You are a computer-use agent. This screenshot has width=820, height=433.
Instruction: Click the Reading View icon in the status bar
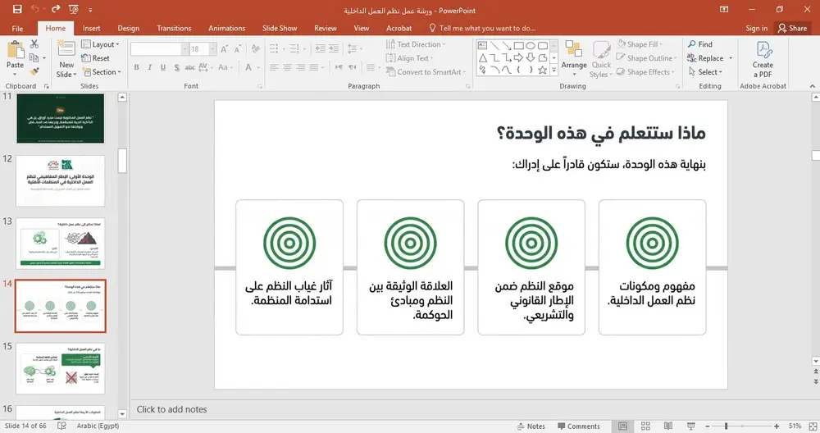(667, 426)
